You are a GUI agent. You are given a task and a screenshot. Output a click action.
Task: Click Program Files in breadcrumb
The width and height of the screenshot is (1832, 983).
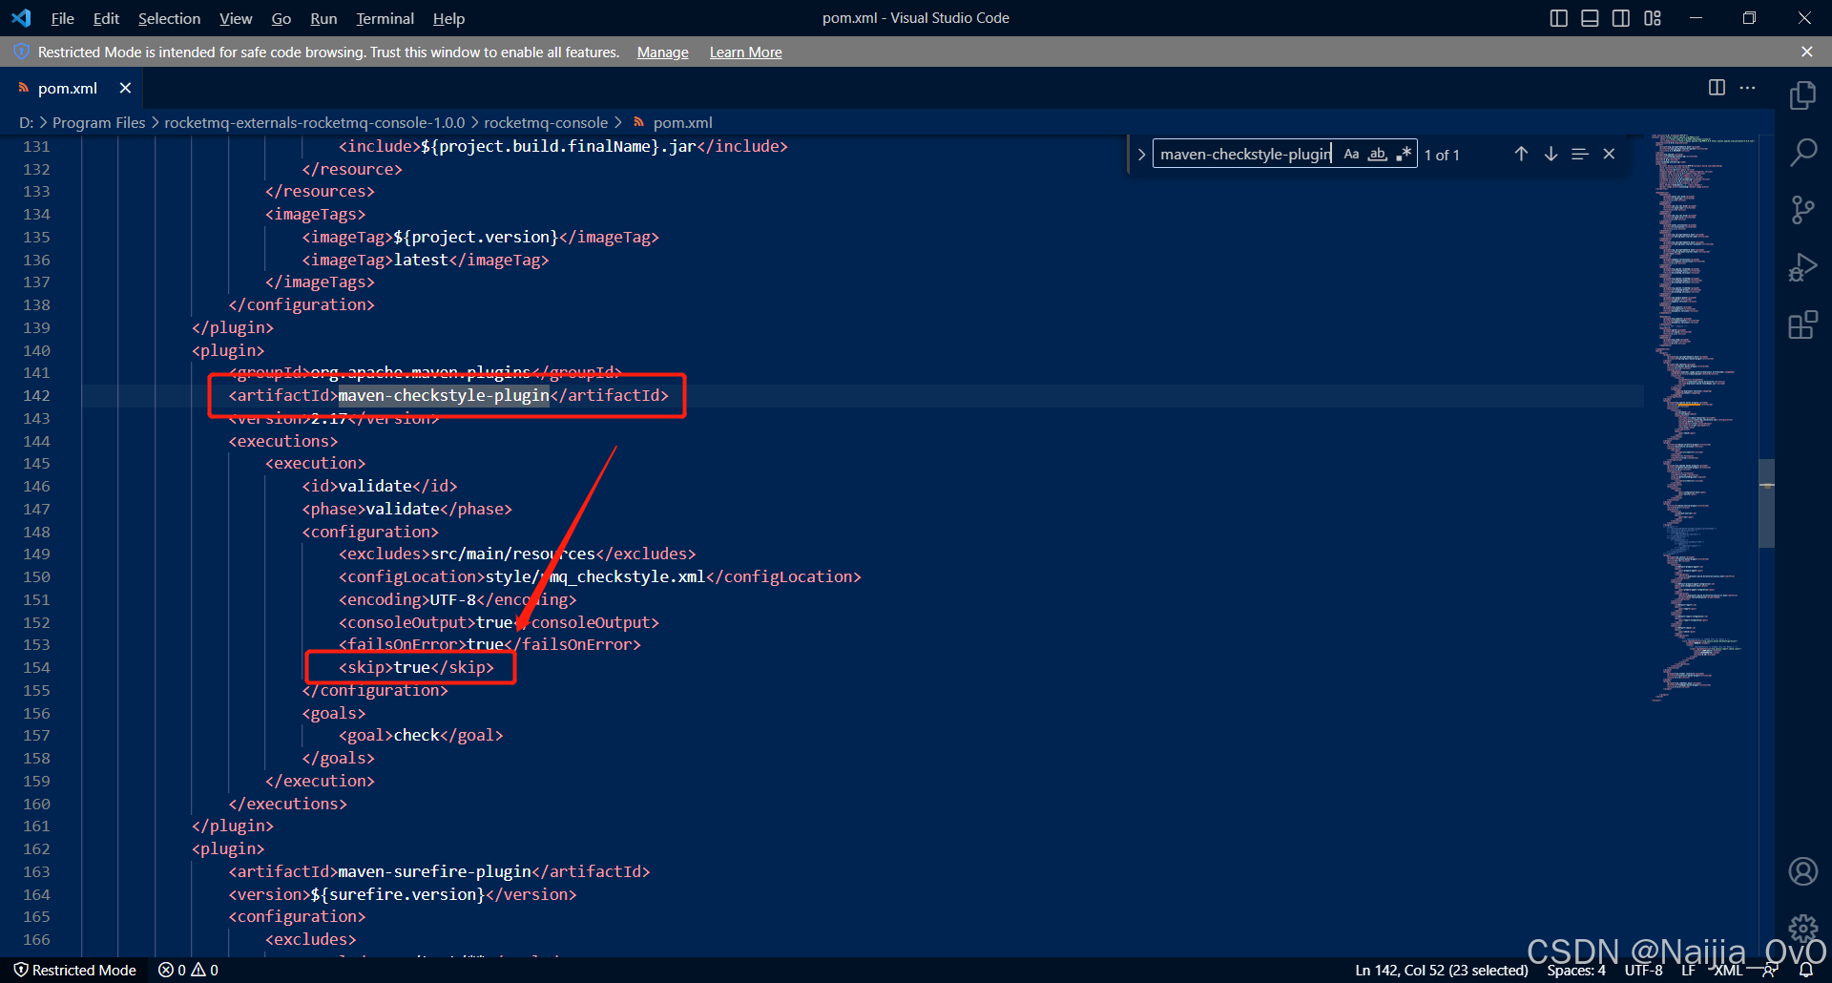pyautogui.click(x=98, y=122)
